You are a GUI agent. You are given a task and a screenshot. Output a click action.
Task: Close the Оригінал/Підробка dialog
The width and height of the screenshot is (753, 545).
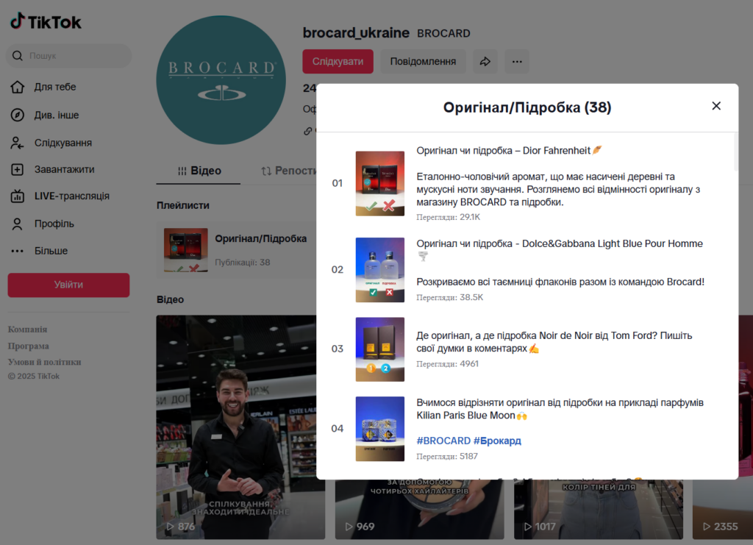(x=716, y=106)
